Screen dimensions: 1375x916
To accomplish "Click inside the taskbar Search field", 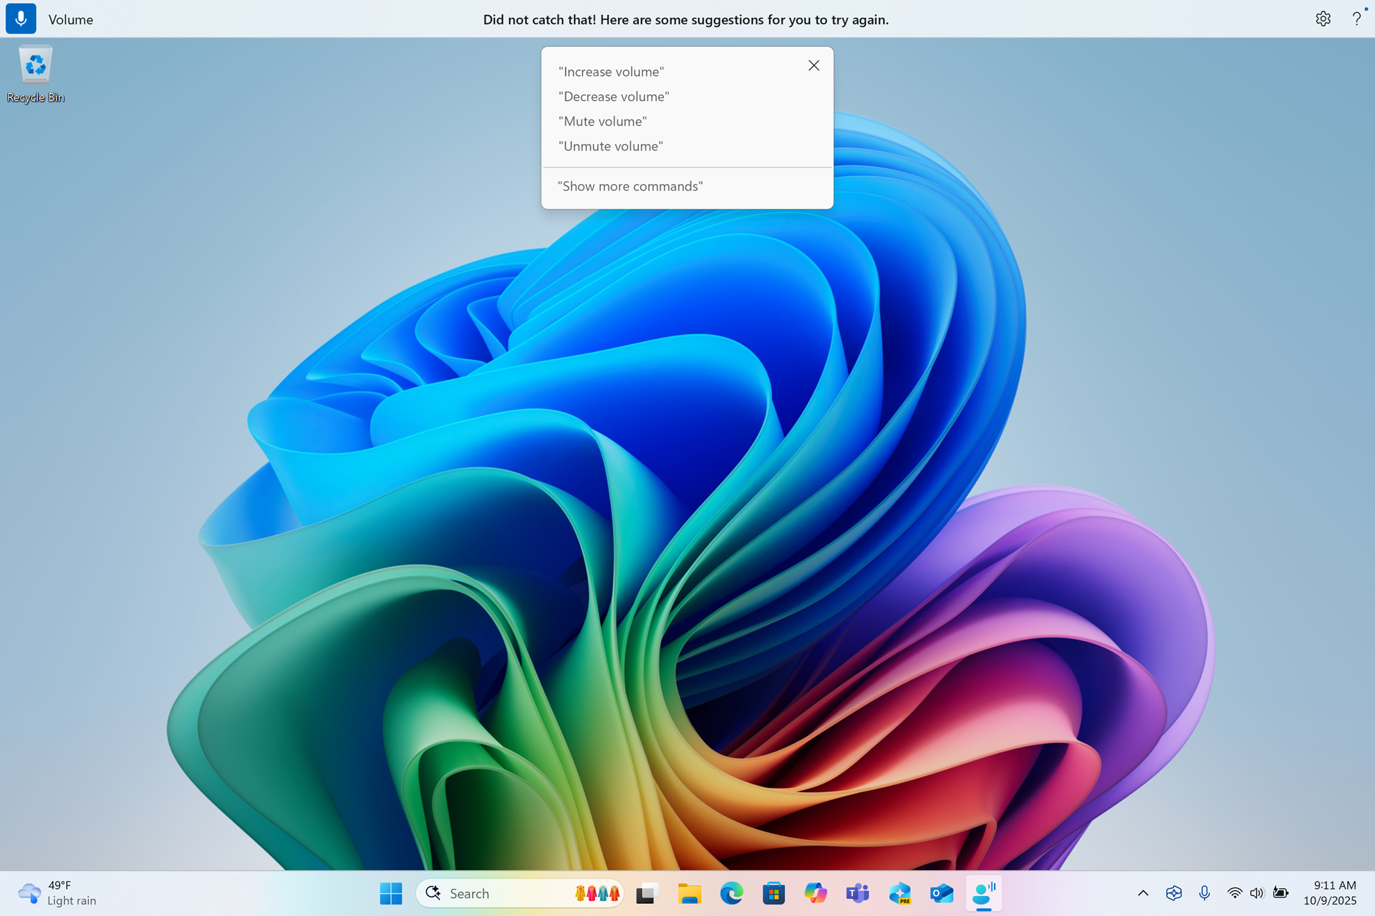I will pyautogui.click(x=501, y=893).
